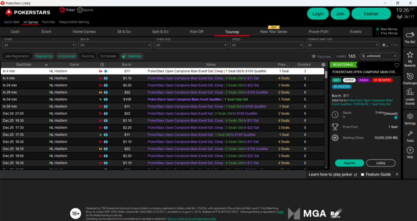This screenshot has height=221, width=417.
Task: Tick the Feature Guide checkbox
Action: pos(362,175)
